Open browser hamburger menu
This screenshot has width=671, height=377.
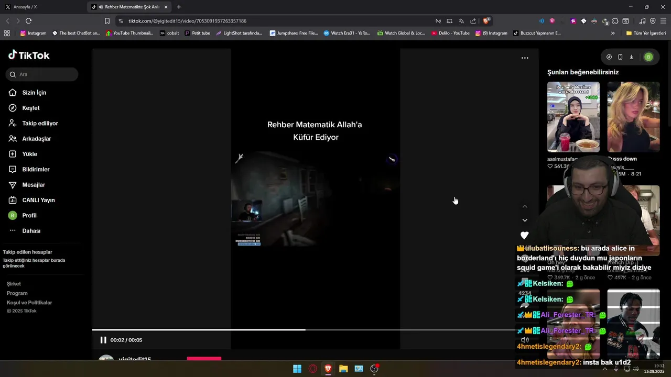pyautogui.click(x=663, y=21)
